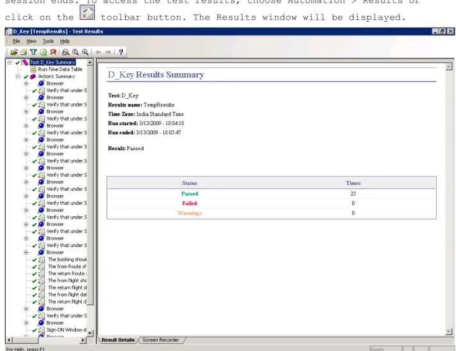The width and height of the screenshot is (456, 351).
Task: Click the Browser icon with green checkmark
Action: [x=41, y=225]
